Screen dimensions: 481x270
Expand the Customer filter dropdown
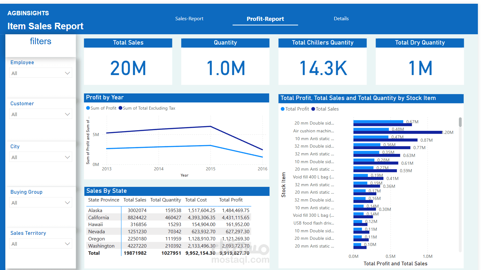[41, 114]
